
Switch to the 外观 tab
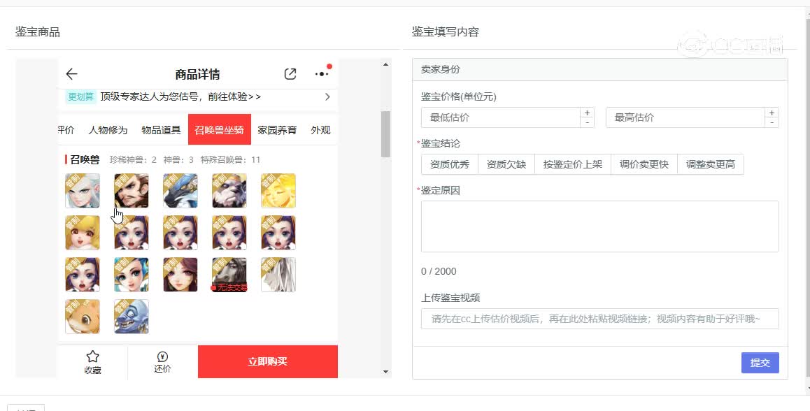pos(320,129)
